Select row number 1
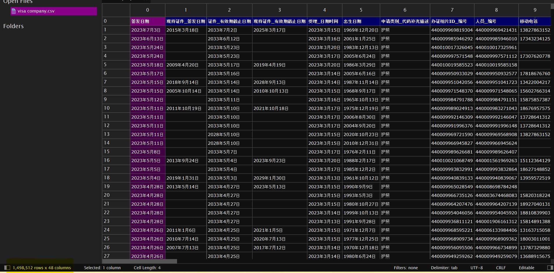The image size is (554, 273). click(116, 30)
